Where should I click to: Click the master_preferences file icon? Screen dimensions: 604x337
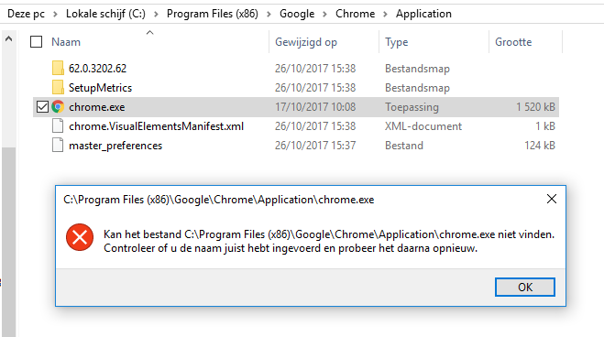(58, 145)
